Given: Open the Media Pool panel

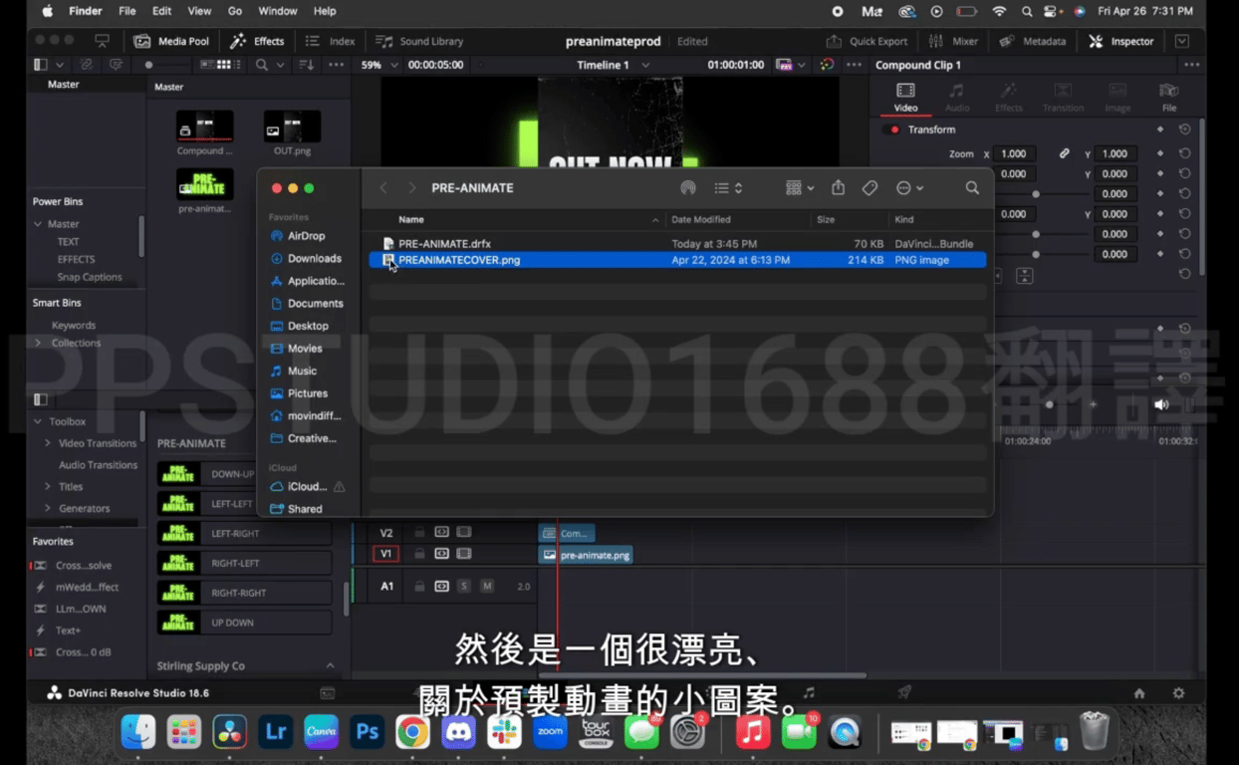Looking at the screenshot, I should tap(171, 41).
